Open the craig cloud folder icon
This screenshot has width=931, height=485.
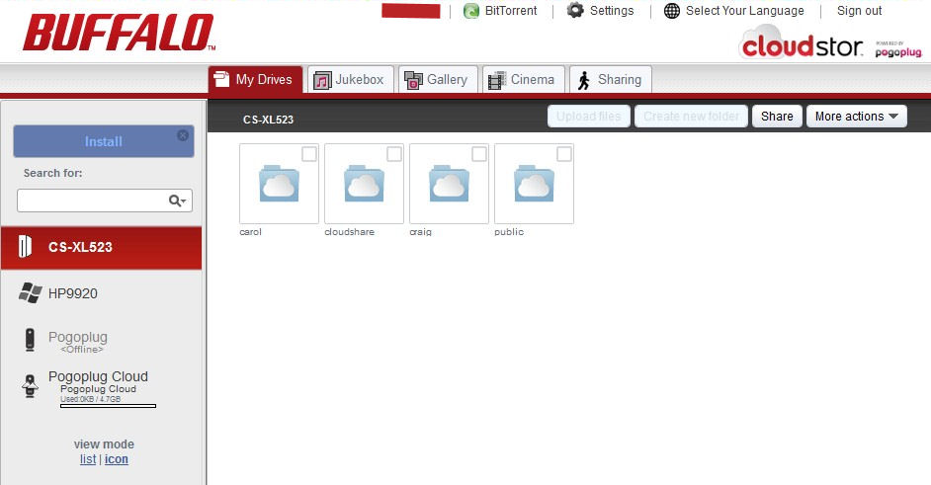click(x=449, y=184)
